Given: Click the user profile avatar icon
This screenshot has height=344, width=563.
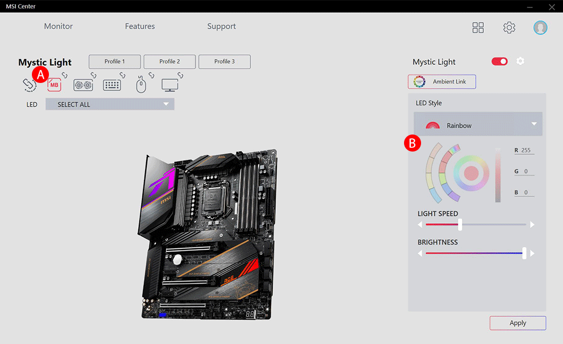Looking at the screenshot, I should coord(540,27).
